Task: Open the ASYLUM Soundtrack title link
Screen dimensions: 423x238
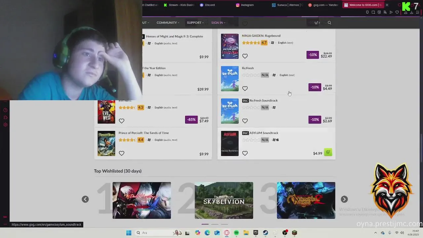Action: [x=264, y=133]
